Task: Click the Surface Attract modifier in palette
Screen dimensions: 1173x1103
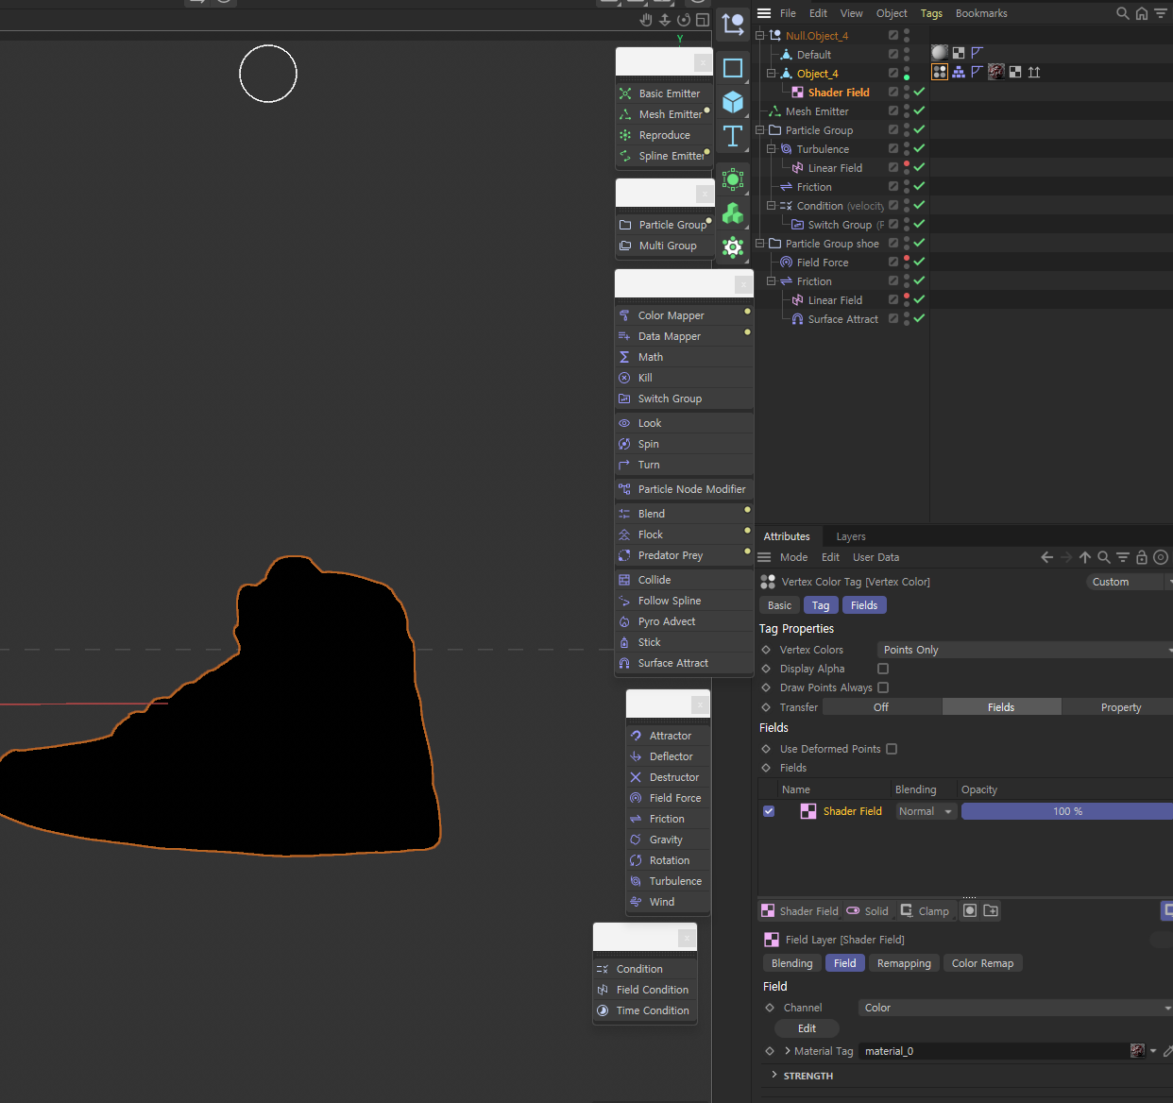Action: click(672, 663)
